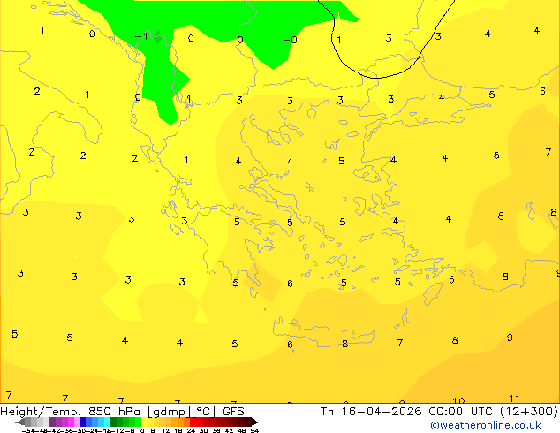Click the black height contour line
Viewport: 560px width, 433px height.
tap(375, 77)
